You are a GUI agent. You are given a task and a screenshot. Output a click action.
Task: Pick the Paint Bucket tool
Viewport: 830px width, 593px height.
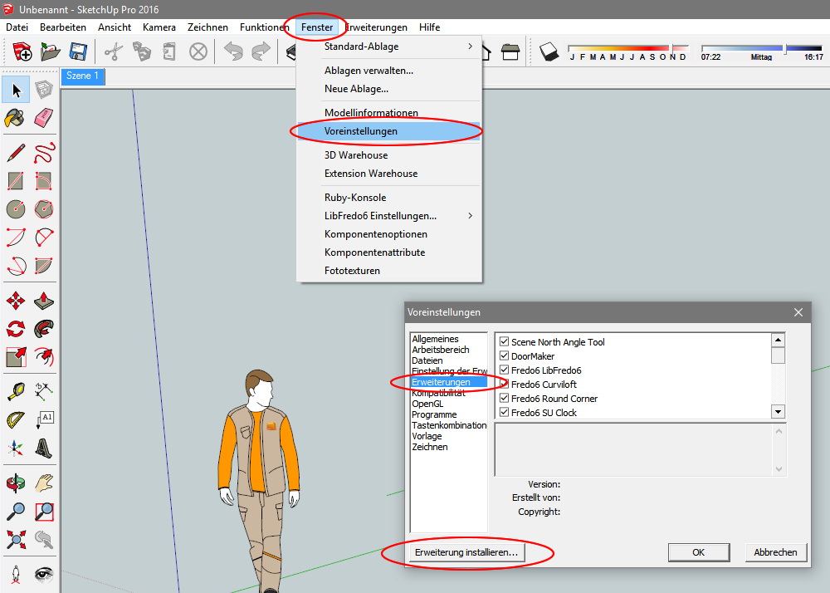pos(16,118)
